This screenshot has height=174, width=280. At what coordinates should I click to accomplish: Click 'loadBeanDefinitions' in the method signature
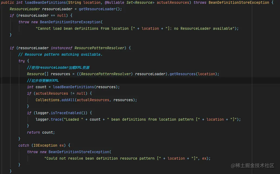tap(45, 2)
